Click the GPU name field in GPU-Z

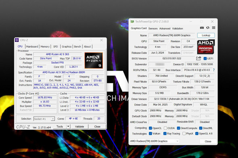click(x=172, y=35)
